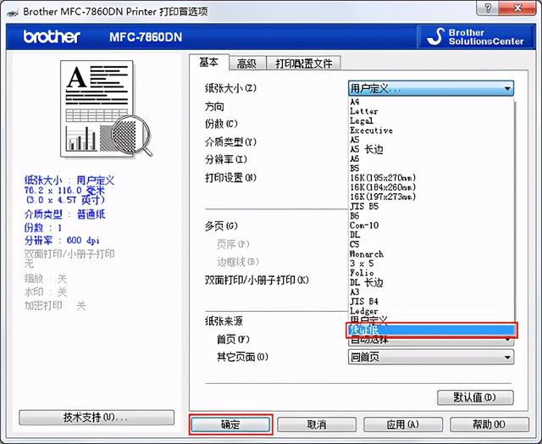Click the 首页(F) label
Screen dimensions: 542x444
tap(234, 340)
